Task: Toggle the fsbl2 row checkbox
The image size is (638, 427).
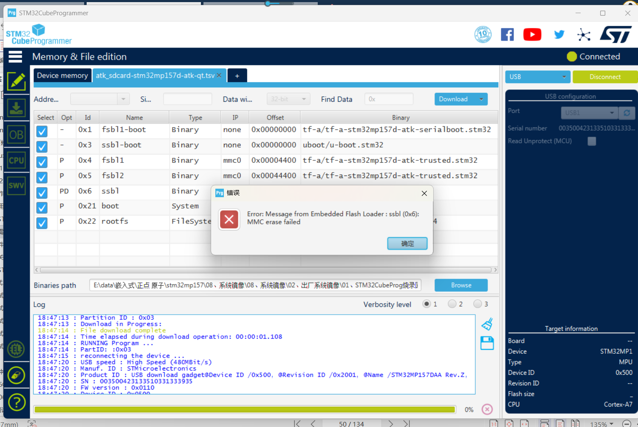Action: [x=42, y=177]
